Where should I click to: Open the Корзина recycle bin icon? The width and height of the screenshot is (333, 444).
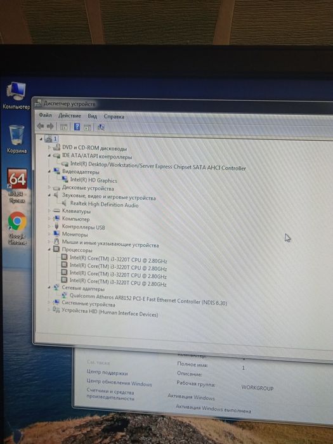tap(16, 140)
